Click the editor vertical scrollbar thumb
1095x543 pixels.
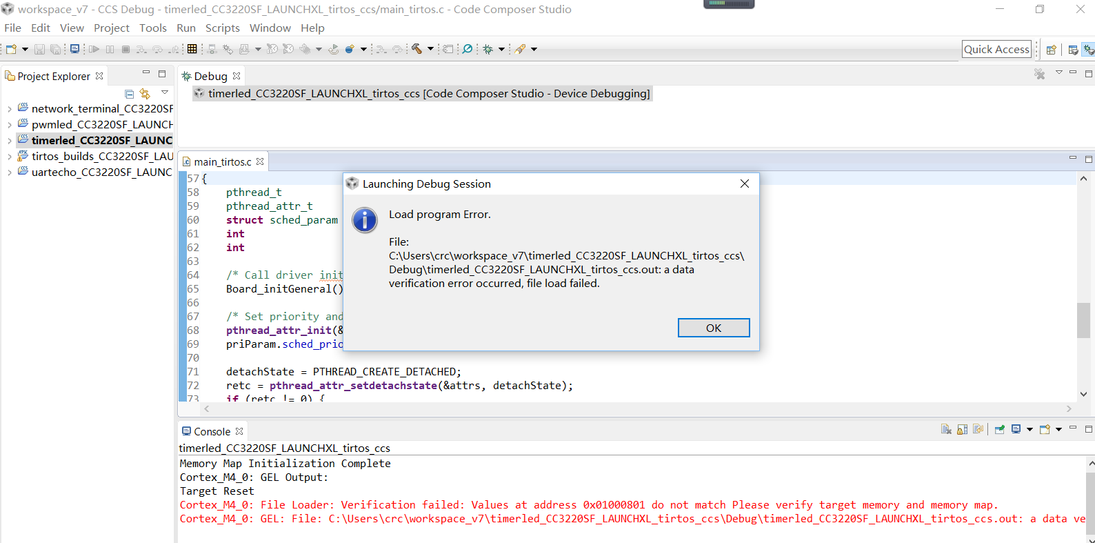pyautogui.click(x=1083, y=320)
